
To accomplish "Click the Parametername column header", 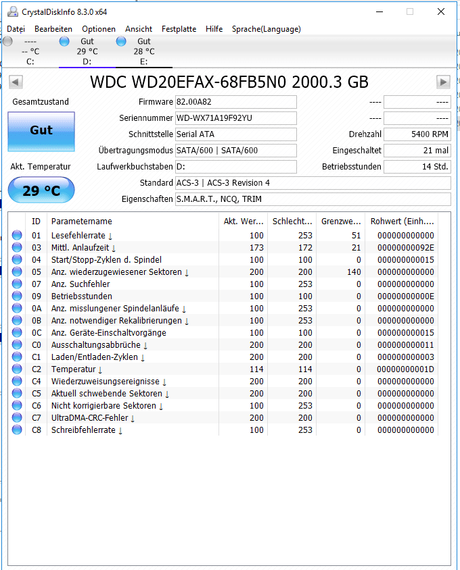I will 133,222.
